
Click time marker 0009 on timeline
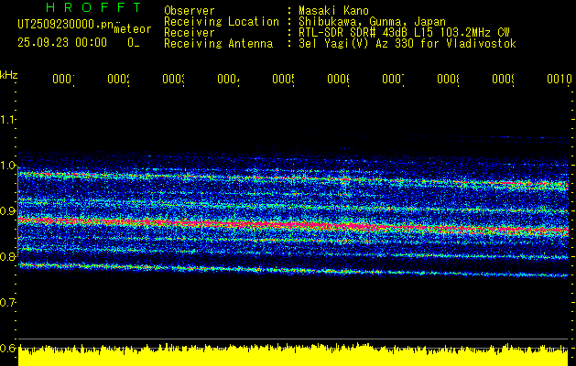[x=503, y=79]
